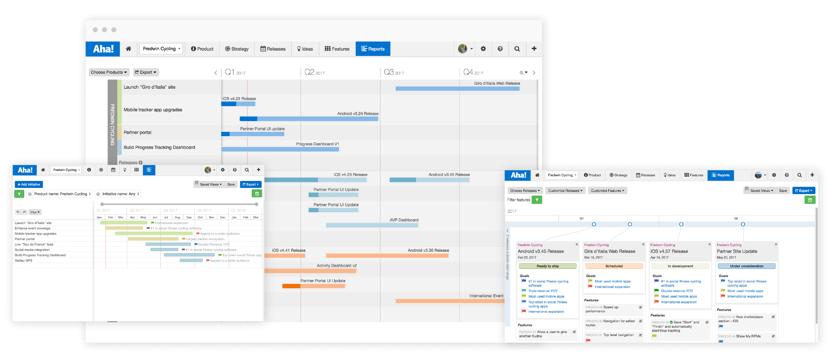Open Triple revenue YOY goal link
Image resolution: width=832 pixels, height=364 pixels.
543,291
